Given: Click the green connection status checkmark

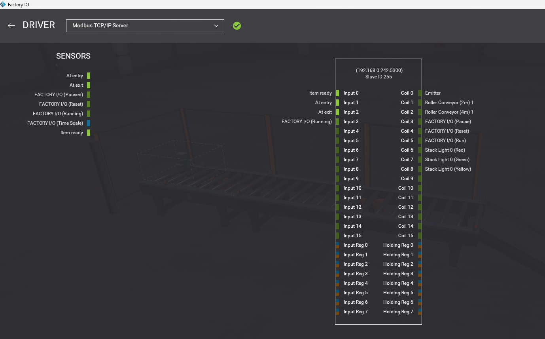Looking at the screenshot, I should pos(237,26).
